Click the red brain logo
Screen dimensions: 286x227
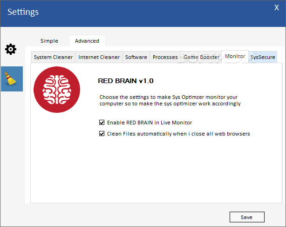57,90
